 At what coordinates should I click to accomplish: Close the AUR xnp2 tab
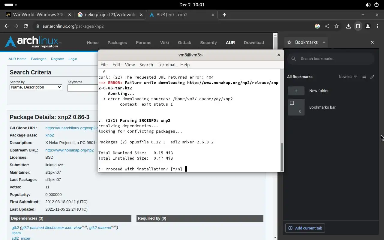pos(213,14)
